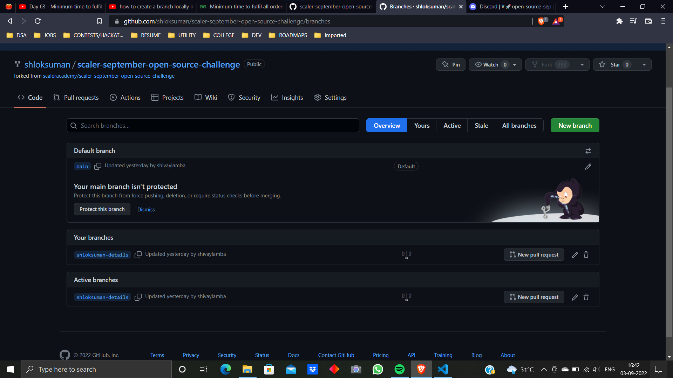The height and width of the screenshot is (378, 673).
Task: Switch to the All branches tab
Action: tap(519, 125)
